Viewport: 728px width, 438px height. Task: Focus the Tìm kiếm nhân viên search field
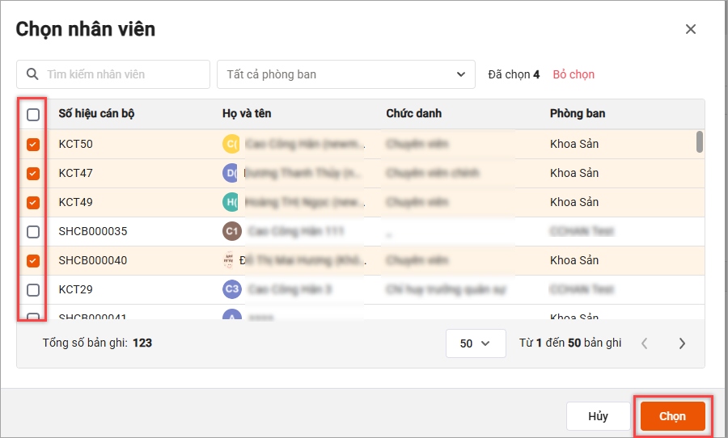pyautogui.click(x=121, y=74)
